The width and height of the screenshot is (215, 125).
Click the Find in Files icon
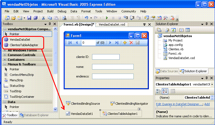pos(64,18)
